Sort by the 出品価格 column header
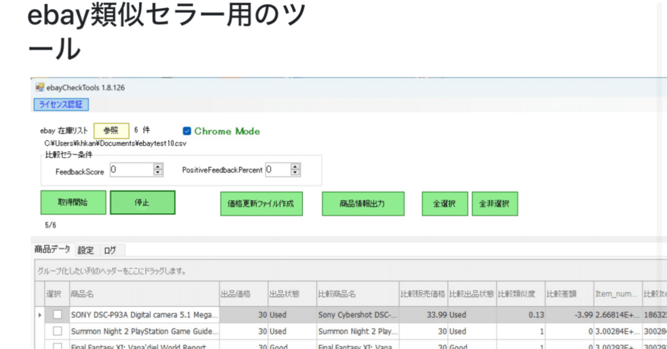The width and height of the screenshot is (667, 349). tap(243, 294)
